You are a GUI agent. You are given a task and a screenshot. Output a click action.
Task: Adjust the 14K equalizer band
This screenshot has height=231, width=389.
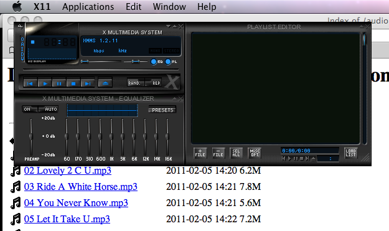pyautogui.click(x=156, y=136)
